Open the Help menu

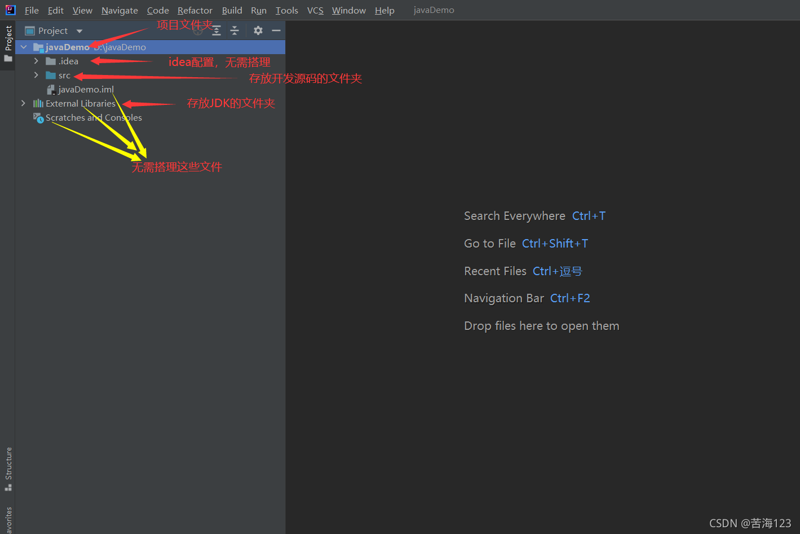pyautogui.click(x=384, y=10)
